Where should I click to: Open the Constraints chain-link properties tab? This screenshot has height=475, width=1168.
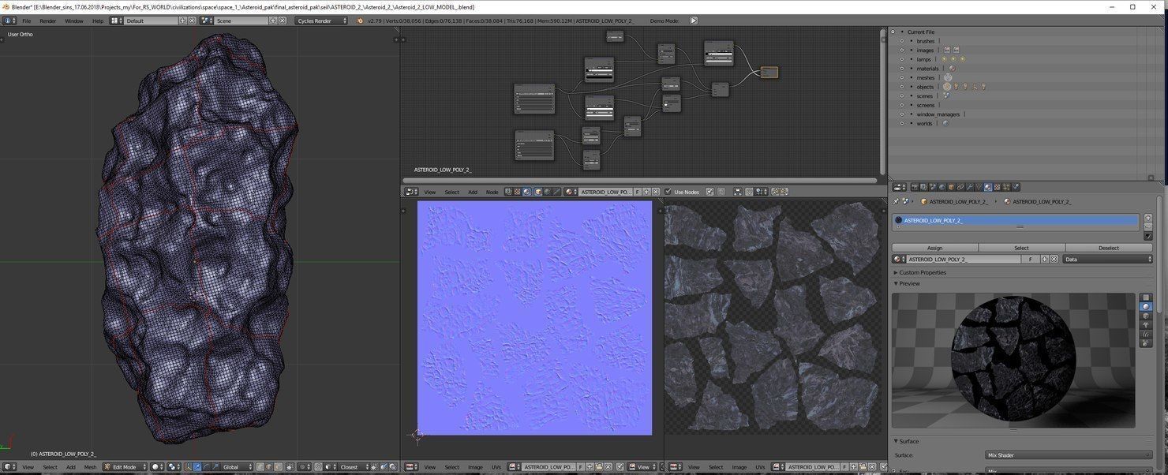pos(960,188)
